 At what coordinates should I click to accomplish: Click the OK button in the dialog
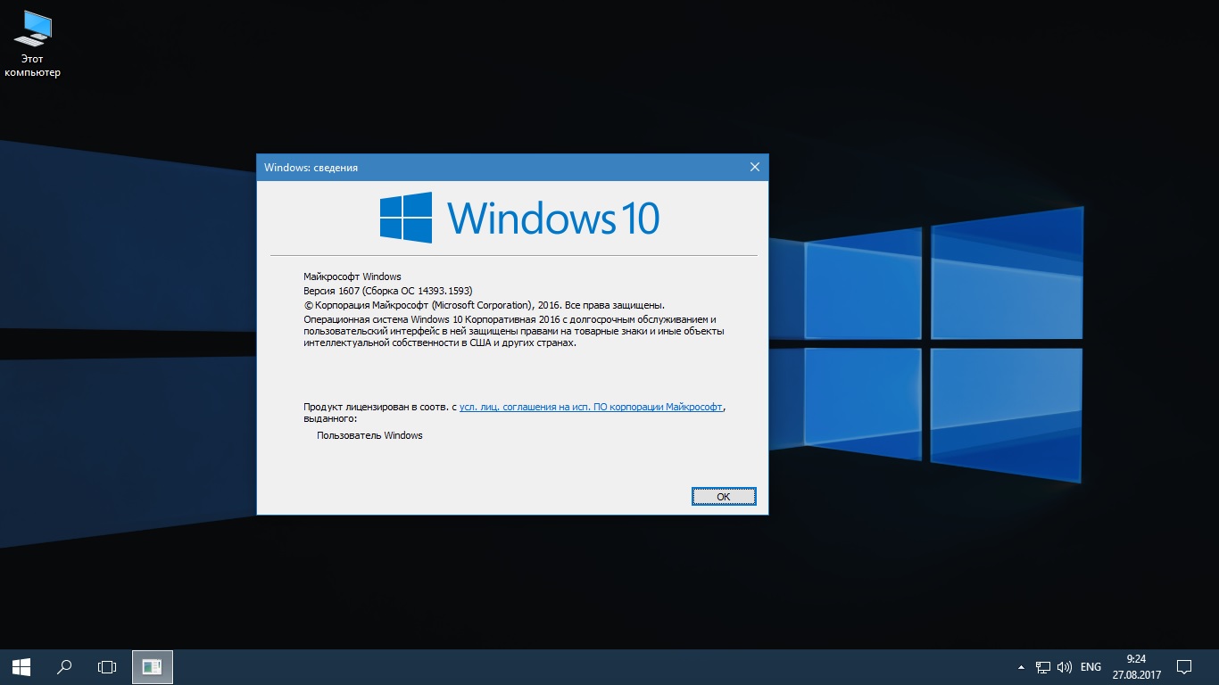724,497
